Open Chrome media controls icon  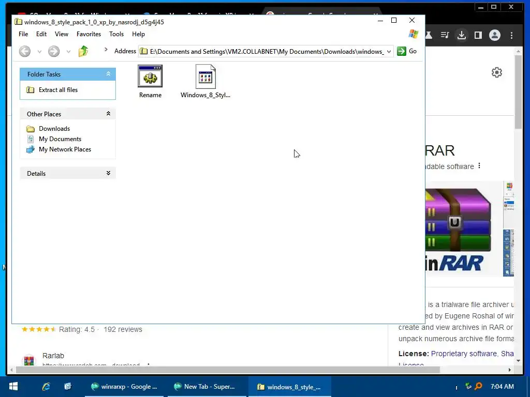(x=445, y=35)
